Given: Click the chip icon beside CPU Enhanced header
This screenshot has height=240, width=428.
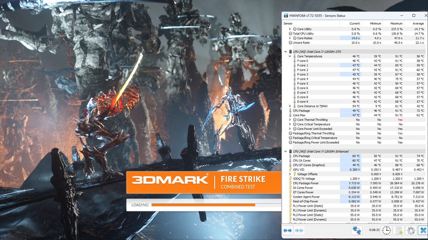Looking at the screenshot, I should pyautogui.click(x=290, y=151).
